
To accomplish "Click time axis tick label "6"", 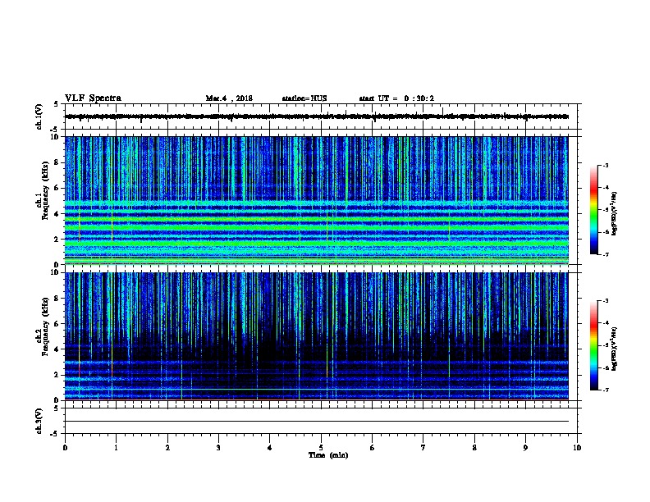I will point(372,448).
